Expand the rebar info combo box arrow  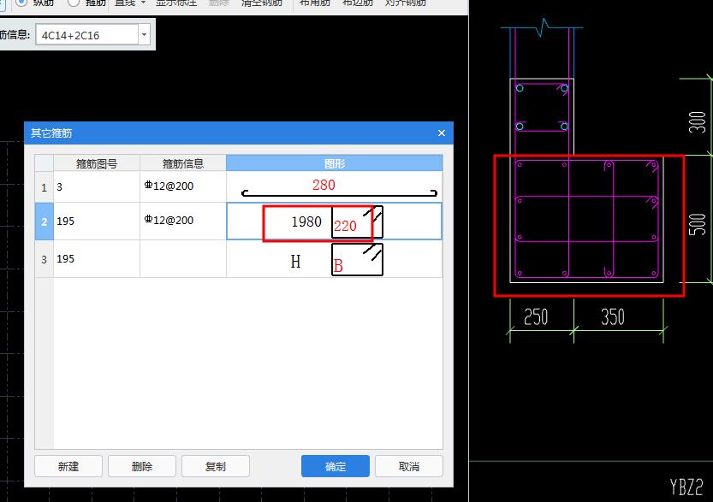click(144, 35)
